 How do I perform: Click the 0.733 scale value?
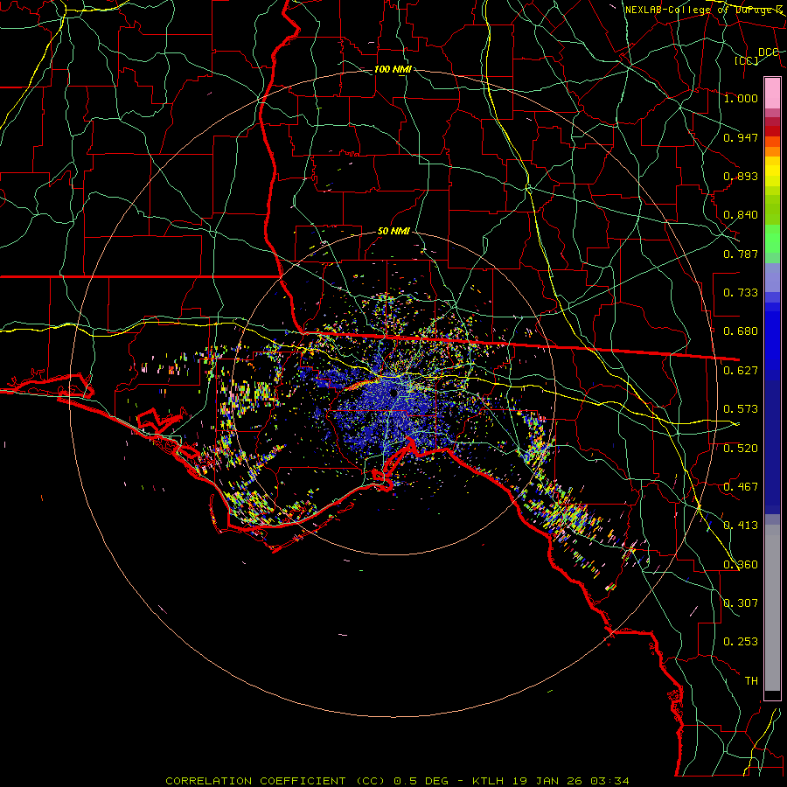click(741, 293)
